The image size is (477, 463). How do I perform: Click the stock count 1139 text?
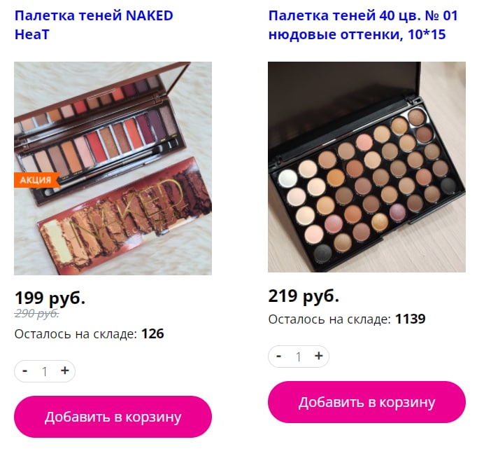coord(410,319)
